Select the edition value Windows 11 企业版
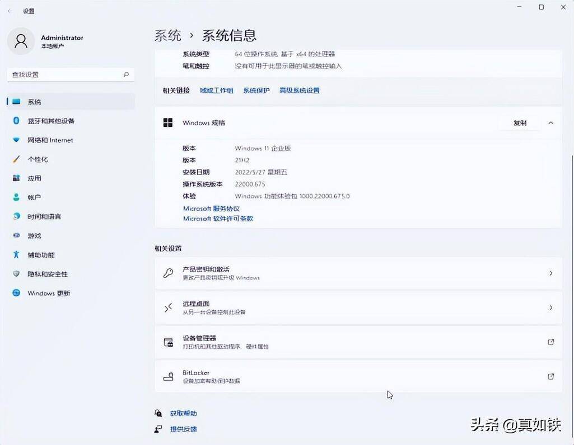Image resolution: width=574 pixels, height=445 pixels. pyautogui.click(x=263, y=148)
